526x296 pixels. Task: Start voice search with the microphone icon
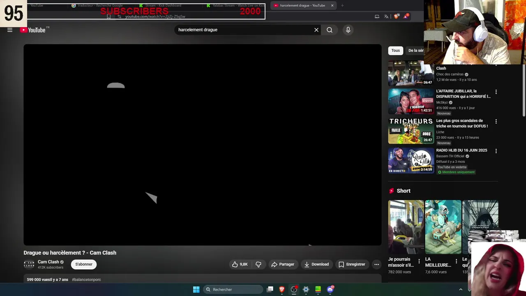coord(348,30)
